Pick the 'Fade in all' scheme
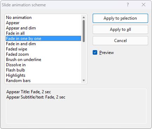Viewport: 152px width, 129px height. [43, 33]
